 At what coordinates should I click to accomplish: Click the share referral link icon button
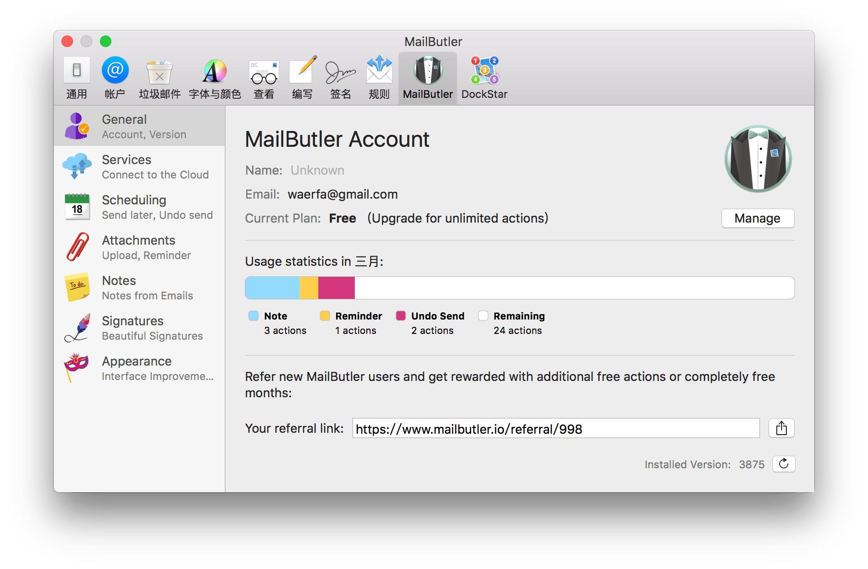tap(782, 428)
